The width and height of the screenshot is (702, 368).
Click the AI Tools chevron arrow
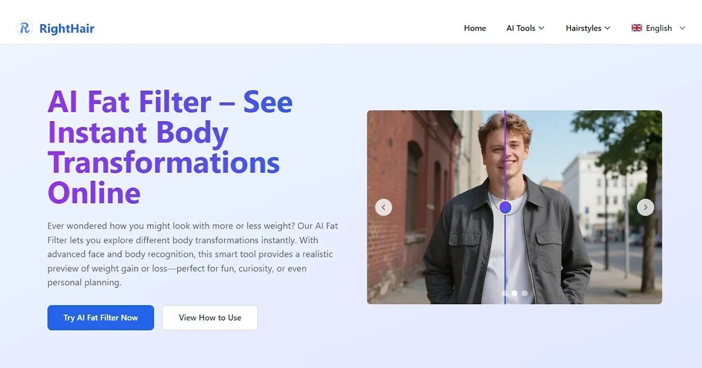click(x=541, y=28)
